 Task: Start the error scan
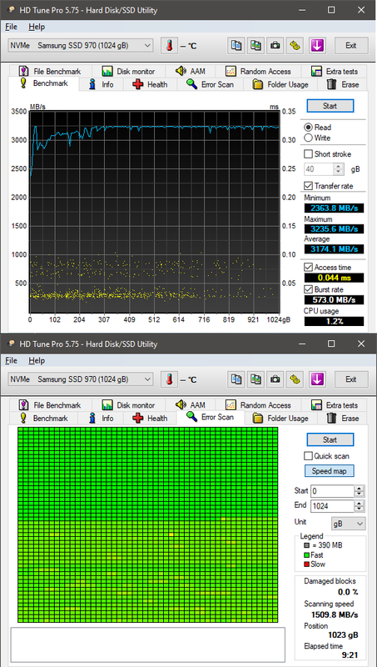point(330,439)
